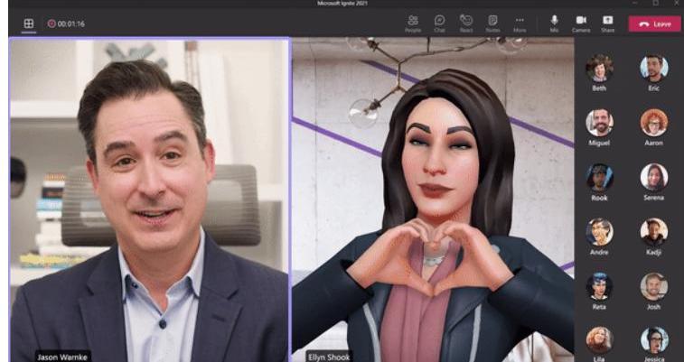Leave the meeting

click(654, 24)
